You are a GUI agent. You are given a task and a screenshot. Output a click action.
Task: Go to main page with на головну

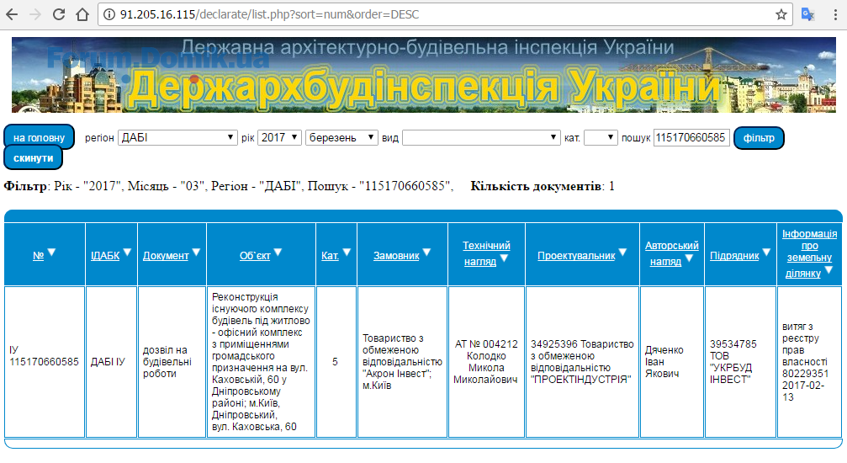pos(39,137)
